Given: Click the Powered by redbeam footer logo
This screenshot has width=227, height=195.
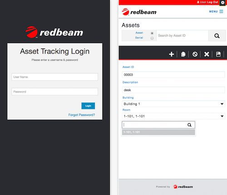Looking at the screenshot, I should 183,187.
